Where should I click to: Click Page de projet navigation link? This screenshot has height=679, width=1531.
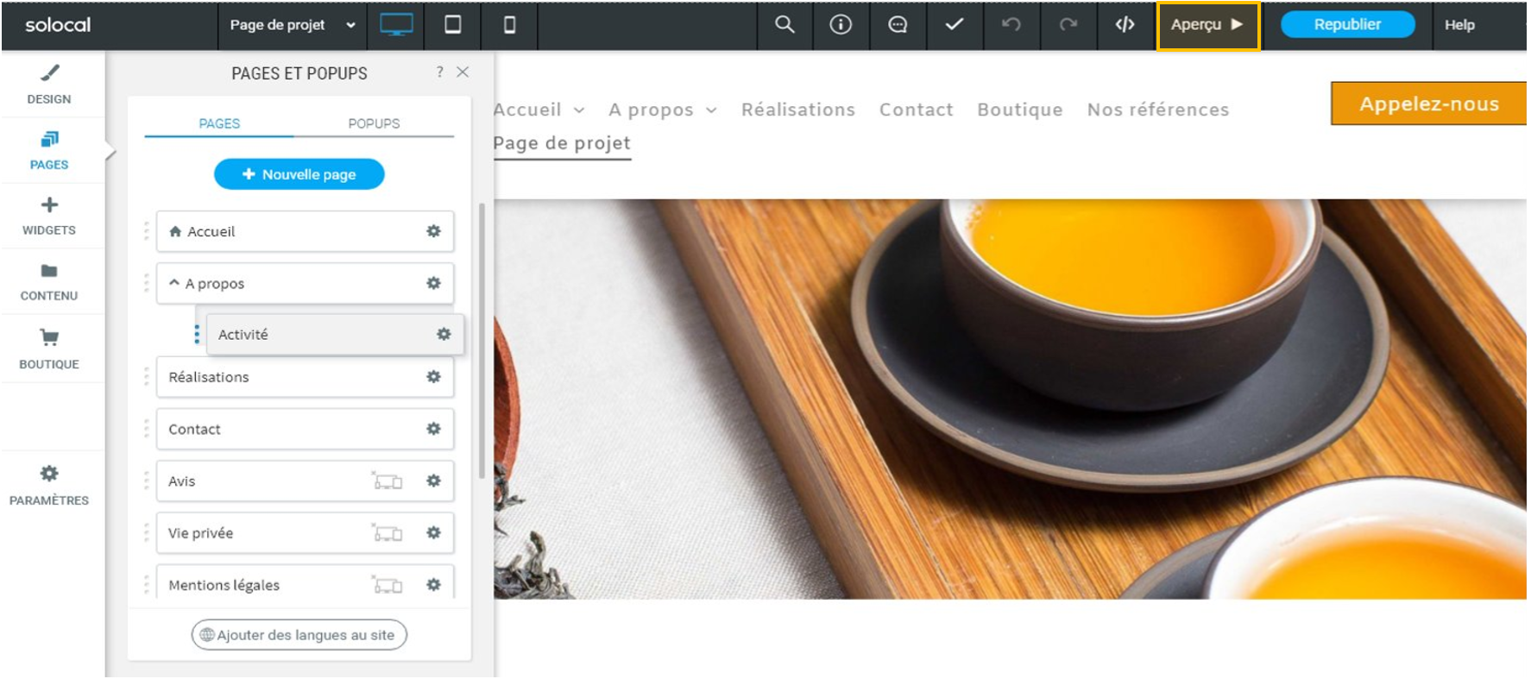[x=562, y=143]
